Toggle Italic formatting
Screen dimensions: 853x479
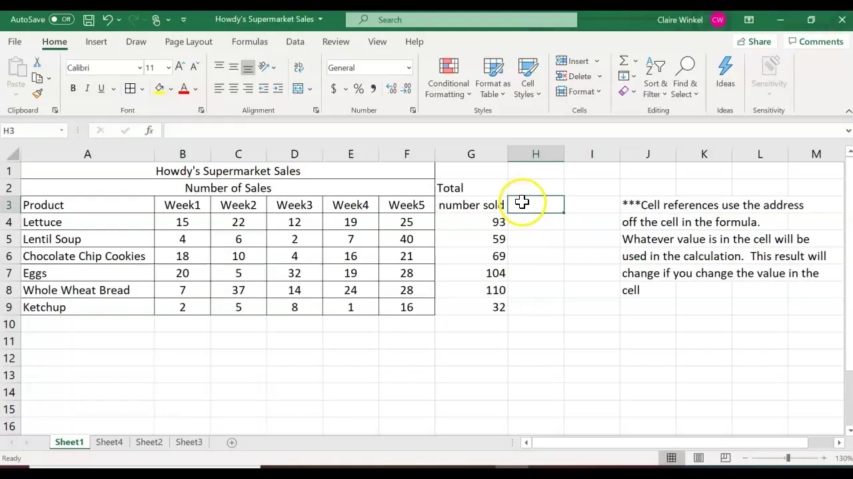point(87,88)
